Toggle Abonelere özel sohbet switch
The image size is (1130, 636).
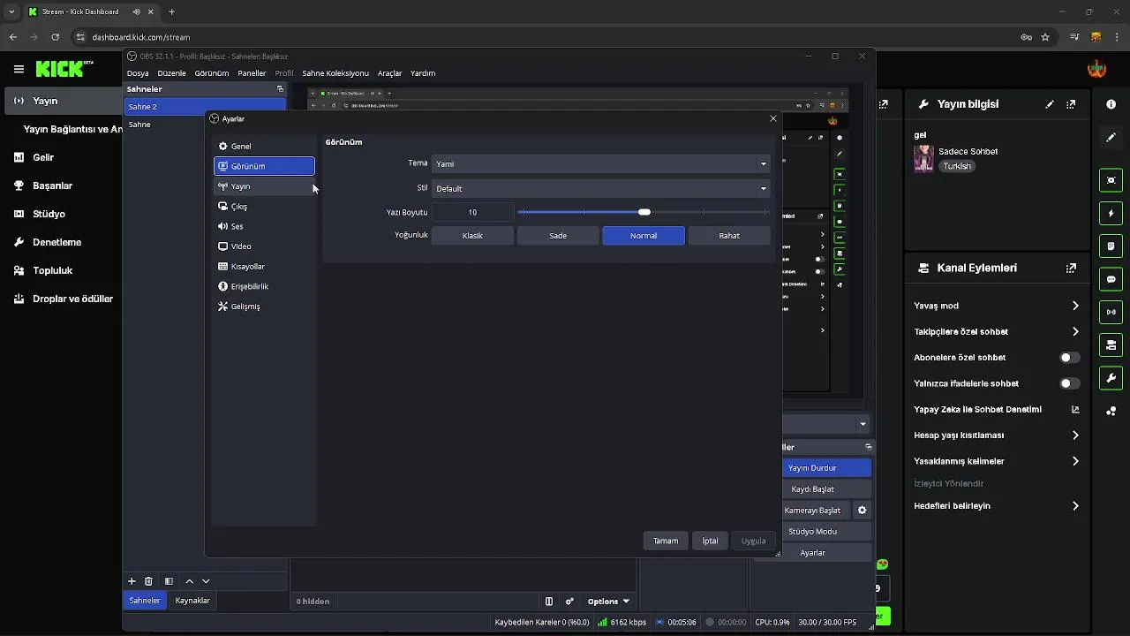1069,358
